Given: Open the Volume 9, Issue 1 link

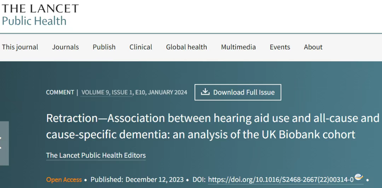Looking at the screenshot, I should [106, 92].
